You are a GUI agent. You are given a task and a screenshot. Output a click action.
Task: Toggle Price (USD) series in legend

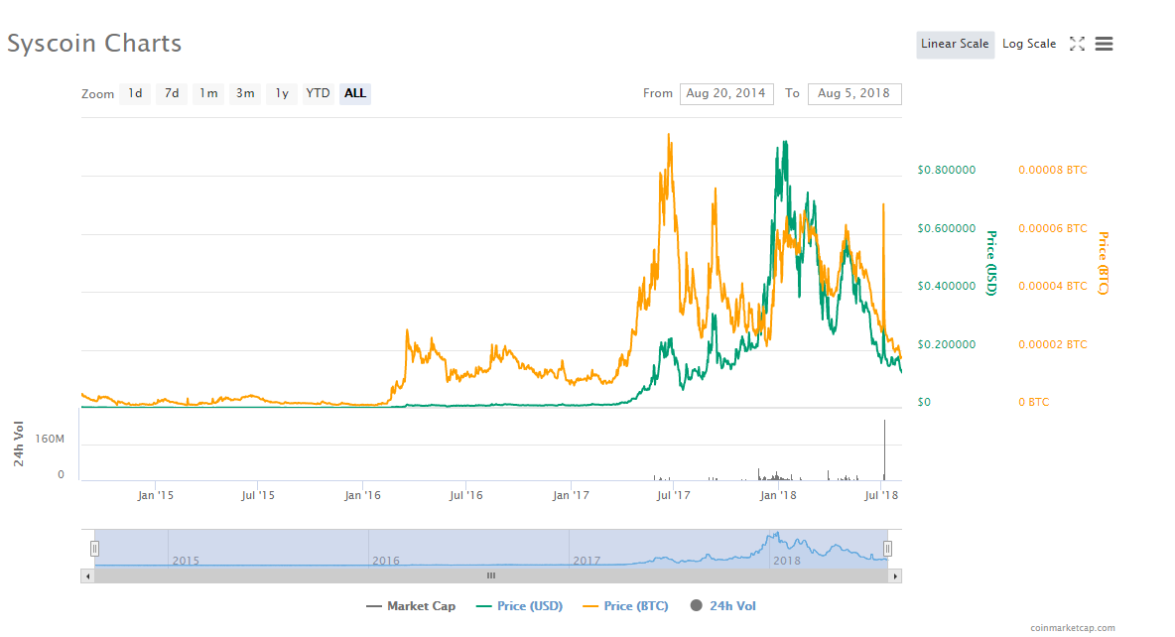(x=519, y=606)
